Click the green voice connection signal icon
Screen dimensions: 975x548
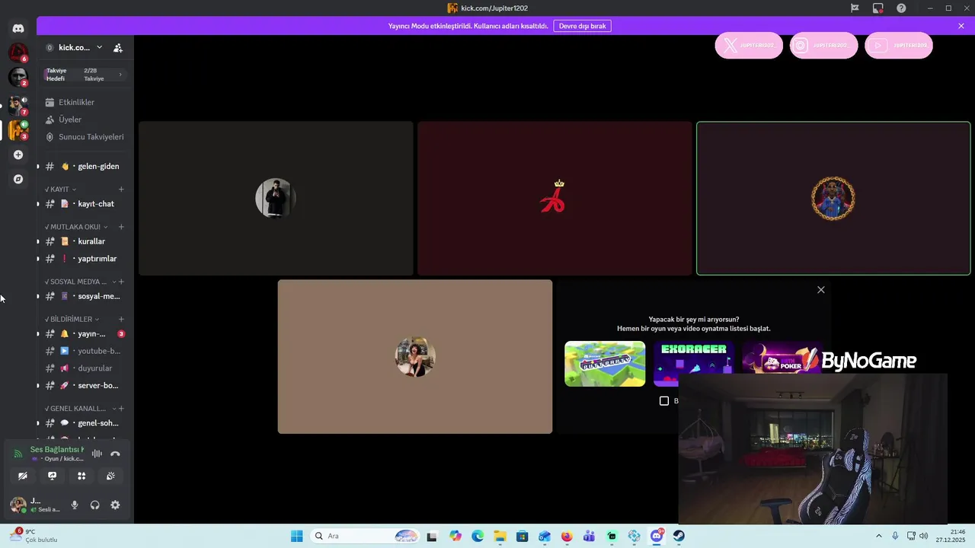pyautogui.click(x=18, y=454)
